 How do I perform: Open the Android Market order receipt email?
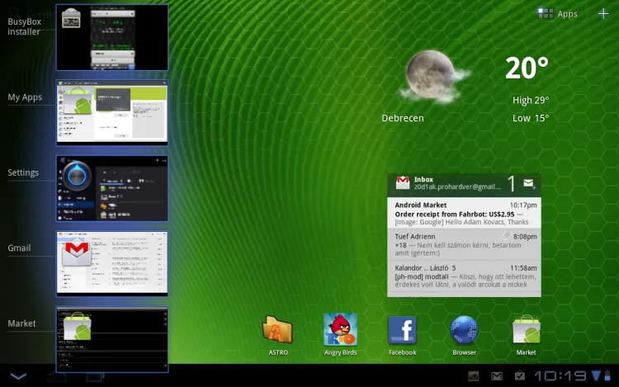(465, 214)
